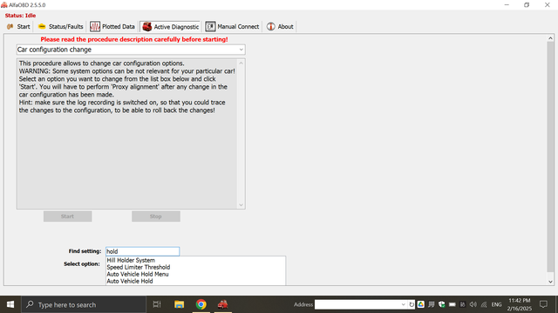Open Google Chrome from taskbar
Image resolution: width=558 pixels, height=313 pixels.
(201, 304)
